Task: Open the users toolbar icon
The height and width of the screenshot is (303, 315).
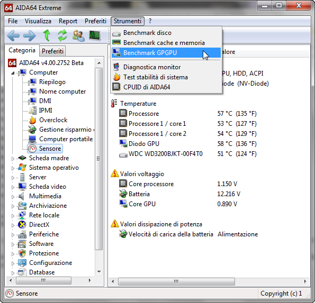Action: click(x=78, y=35)
